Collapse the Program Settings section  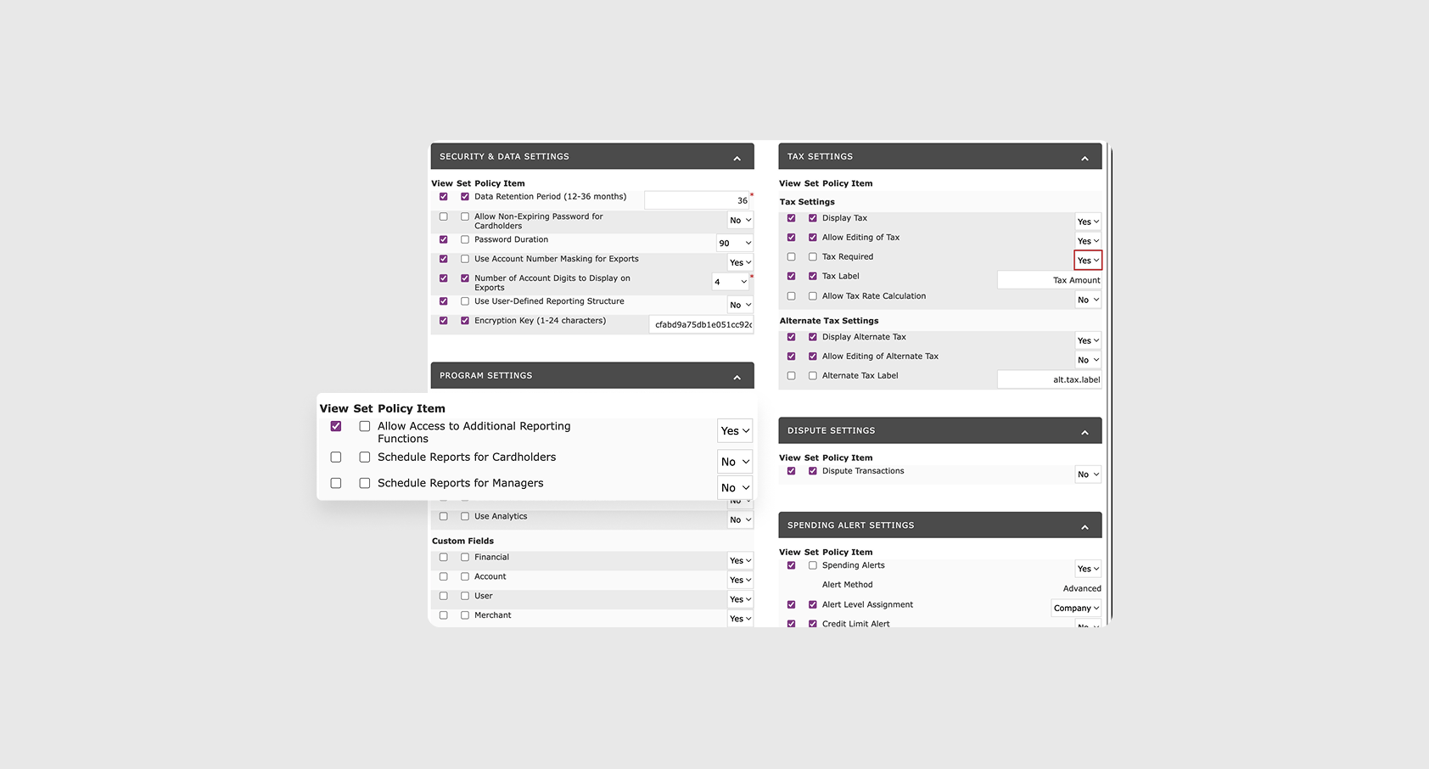737,377
